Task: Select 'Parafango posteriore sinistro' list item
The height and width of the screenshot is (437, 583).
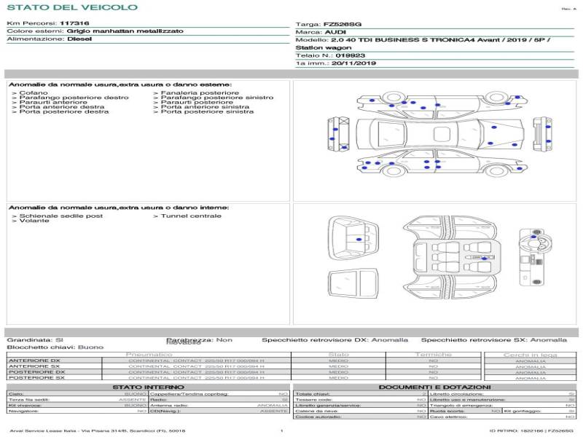Action: 216,98
